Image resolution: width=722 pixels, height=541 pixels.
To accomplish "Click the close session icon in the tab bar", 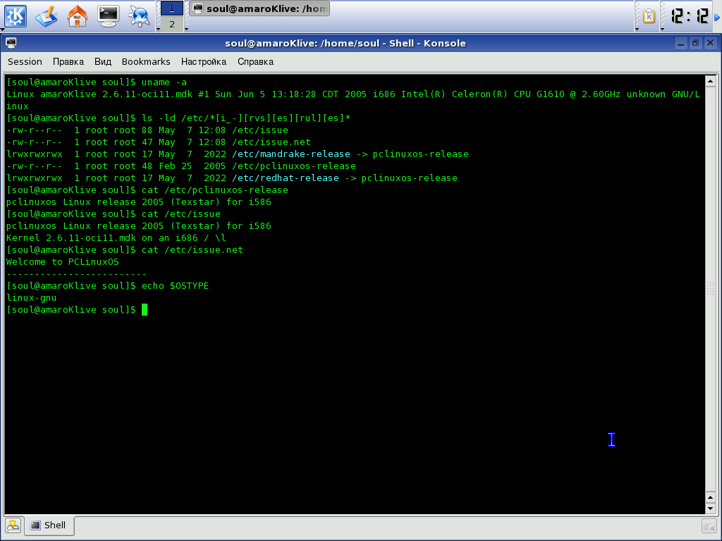I will [x=709, y=526].
